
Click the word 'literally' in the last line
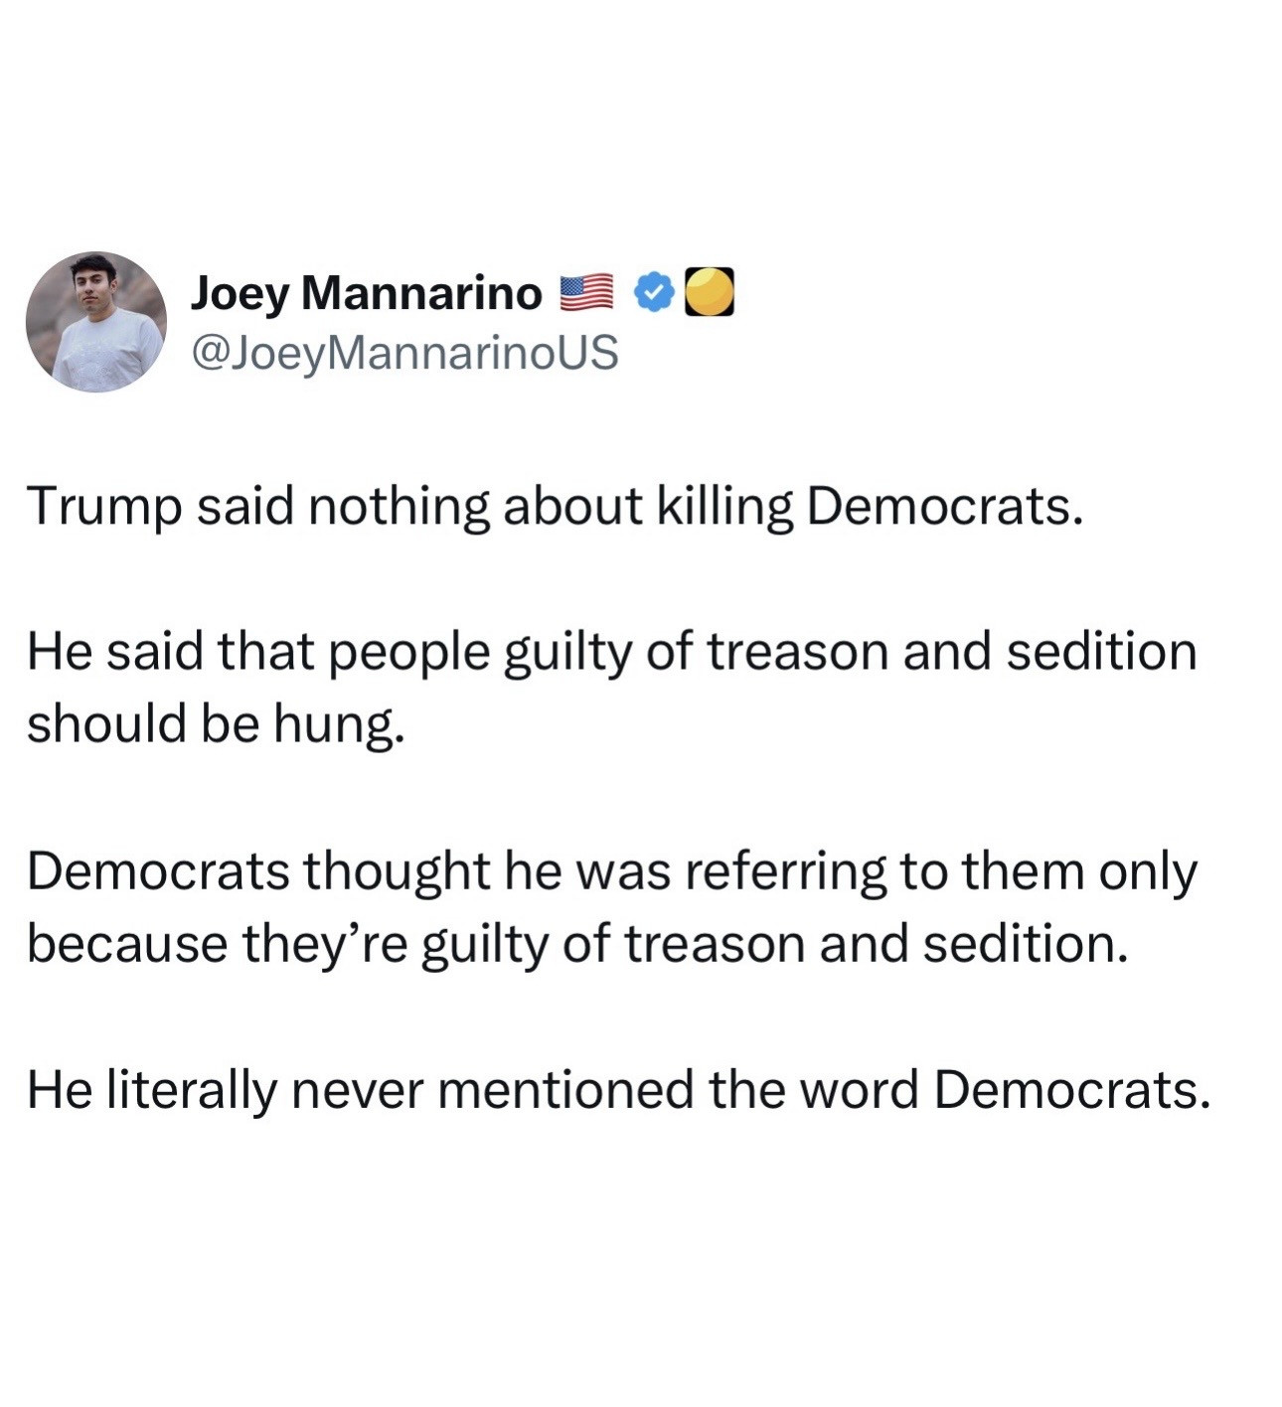click(x=191, y=1090)
